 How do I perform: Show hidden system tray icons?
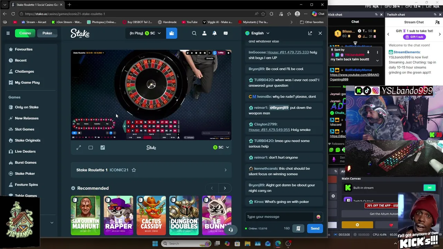pos(396,243)
